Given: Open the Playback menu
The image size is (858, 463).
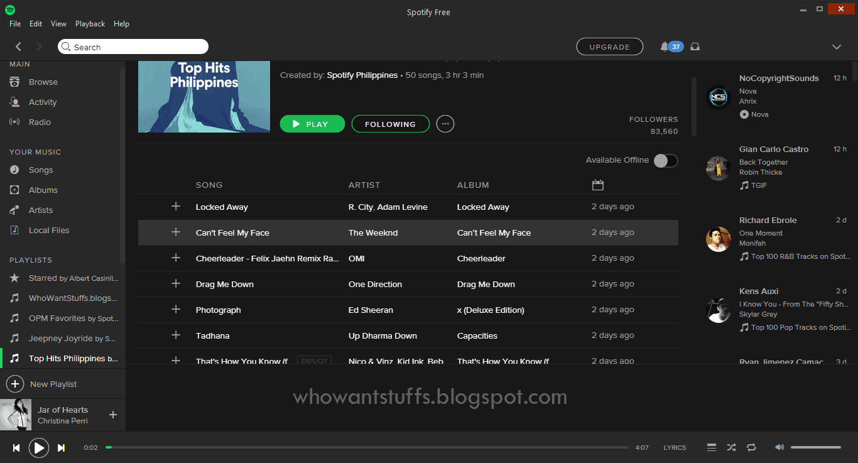Looking at the screenshot, I should pyautogui.click(x=90, y=24).
